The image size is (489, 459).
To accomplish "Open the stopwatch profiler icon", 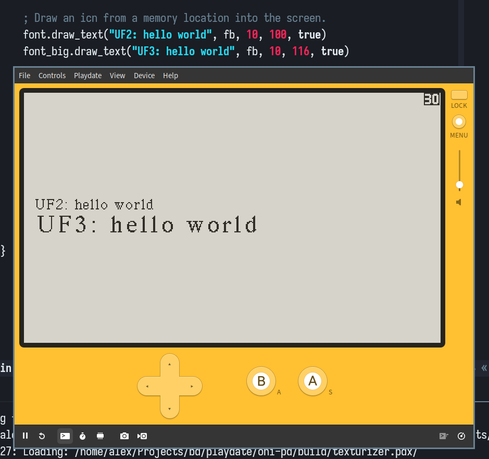I will [83, 436].
